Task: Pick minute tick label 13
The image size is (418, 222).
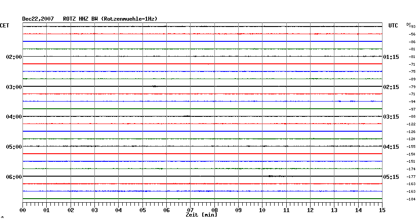Action: coord(334,210)
